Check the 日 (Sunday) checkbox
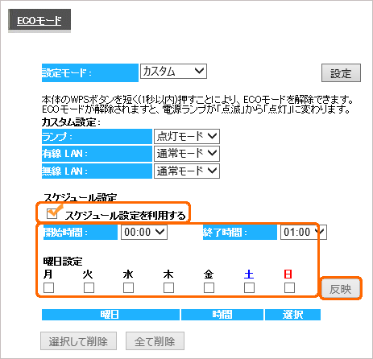The image size is (373, 359). click(x=289, y=288)
